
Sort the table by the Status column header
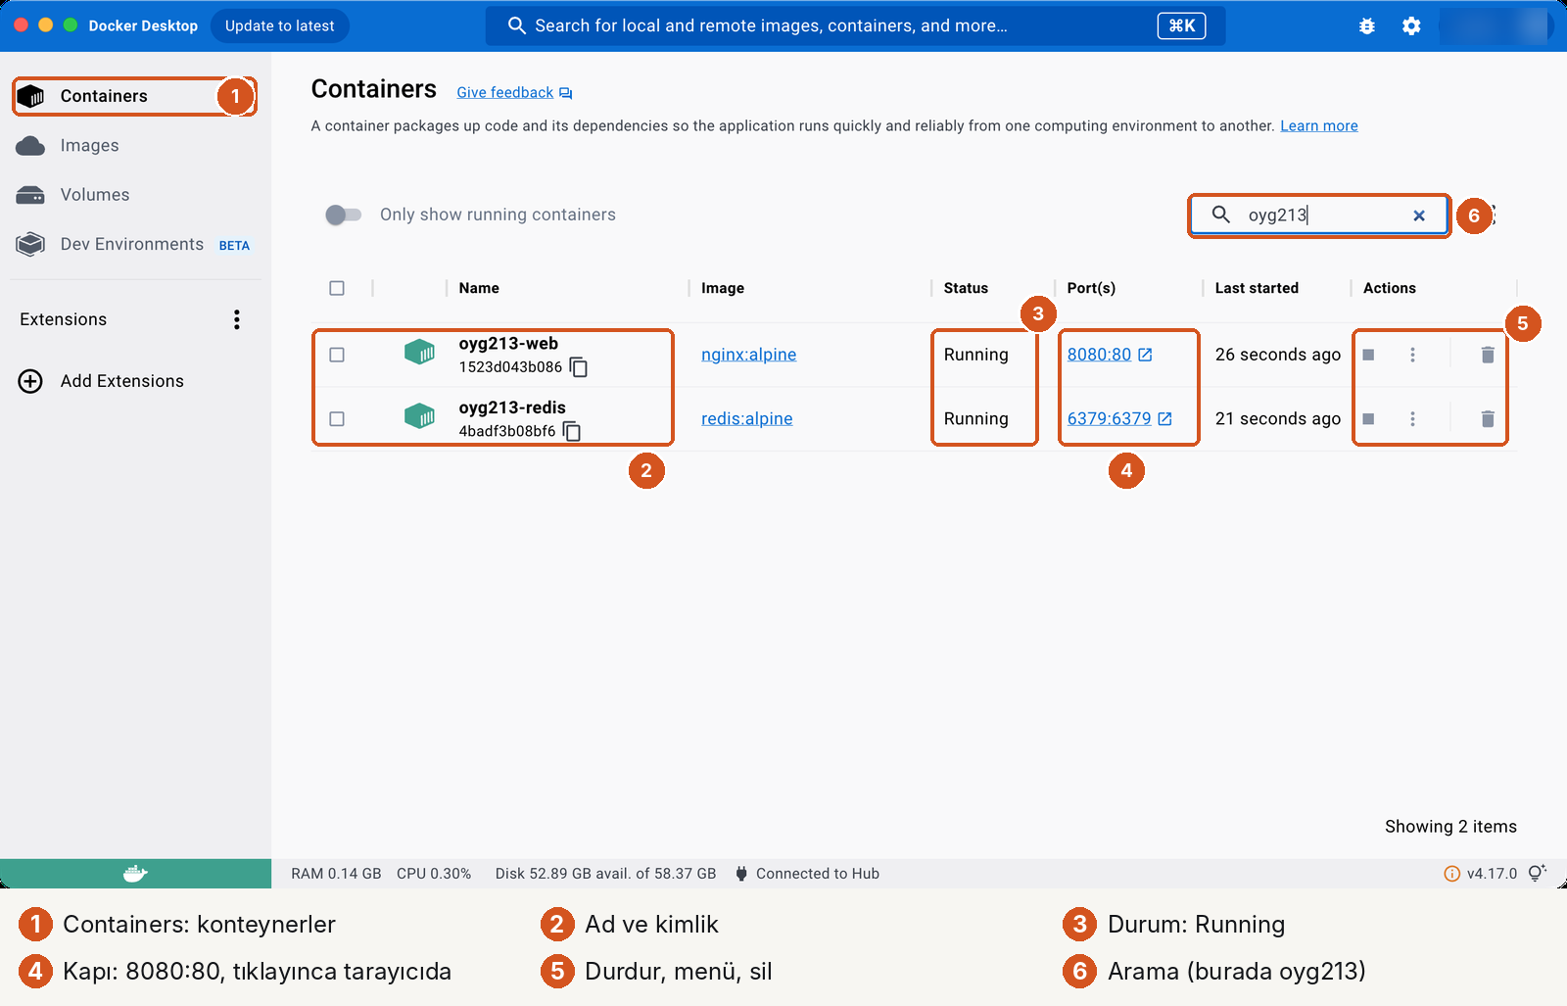pyautogui.click(x=966, y=288)
